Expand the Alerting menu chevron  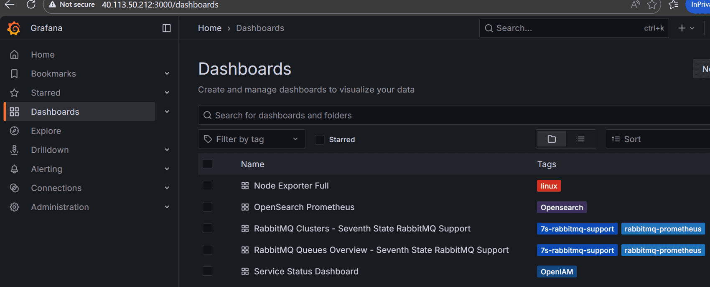coord(167,169)
